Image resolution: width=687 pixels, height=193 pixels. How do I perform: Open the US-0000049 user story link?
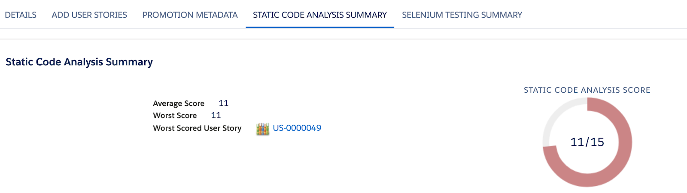[x=297, y=128]
